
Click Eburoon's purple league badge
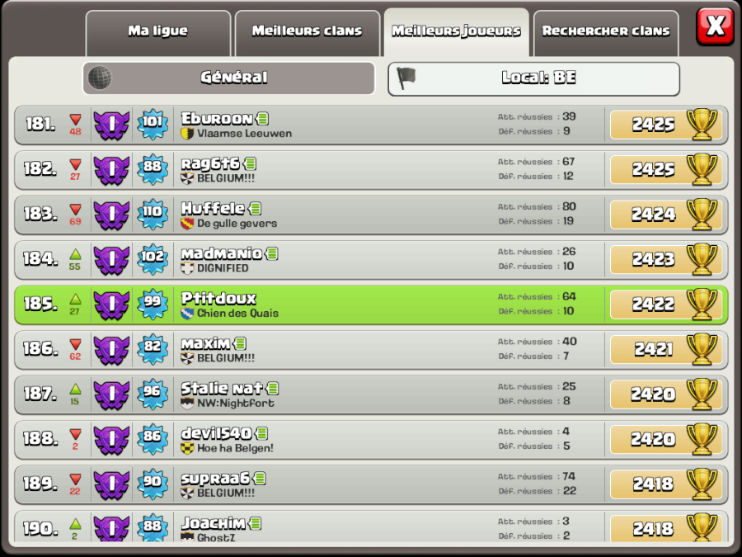click(111, 125)
